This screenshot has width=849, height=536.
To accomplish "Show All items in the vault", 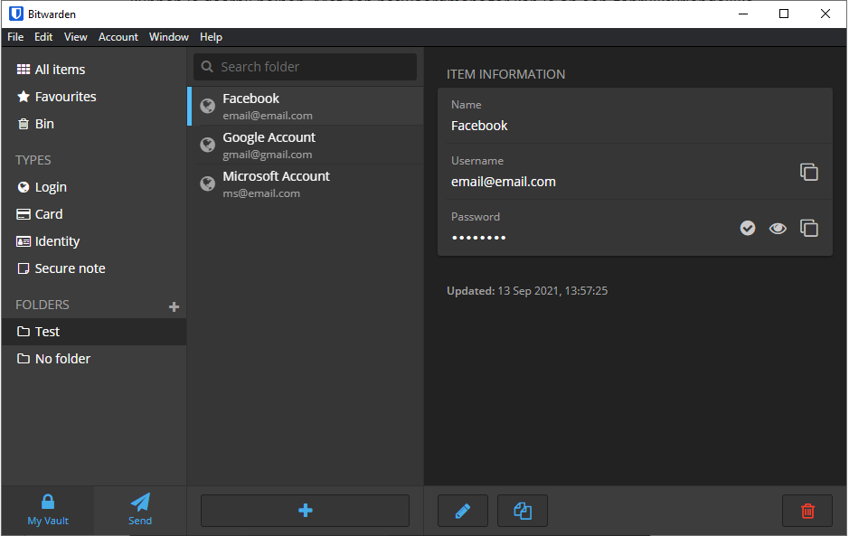I will 51,70.
